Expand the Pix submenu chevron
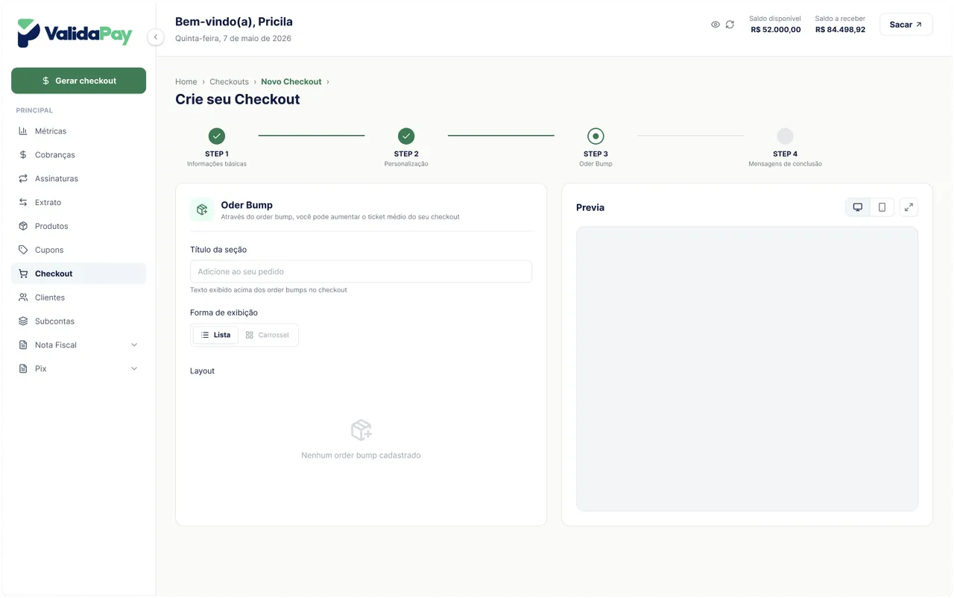The width and height of the screenshot is (954, 598). pyautogui.click(x=134, y=369)
